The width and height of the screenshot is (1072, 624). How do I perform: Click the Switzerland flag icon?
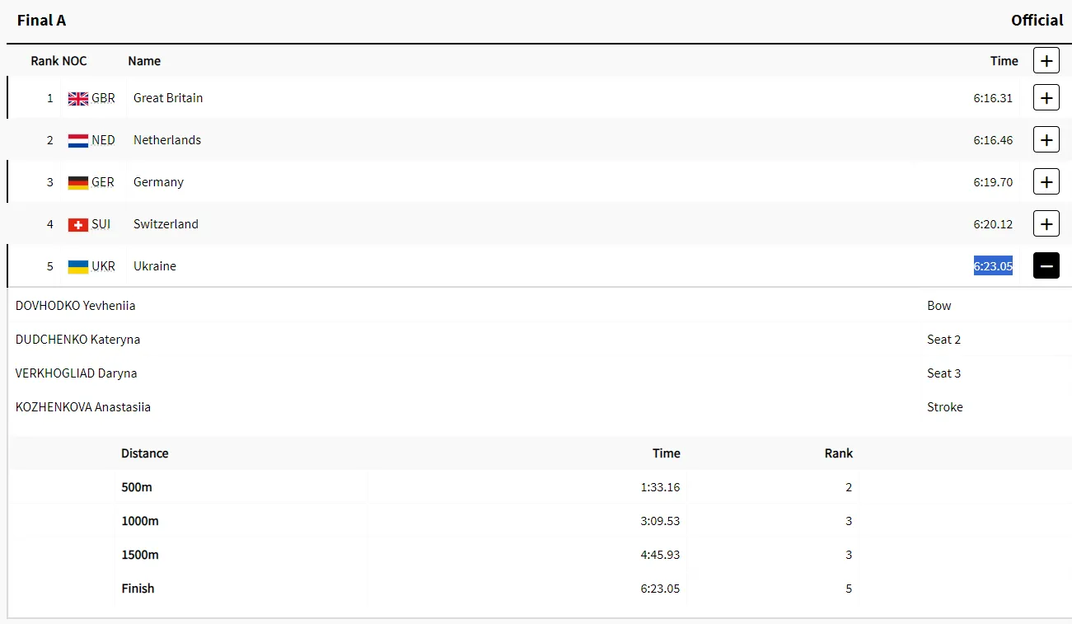tap(78, 224)
